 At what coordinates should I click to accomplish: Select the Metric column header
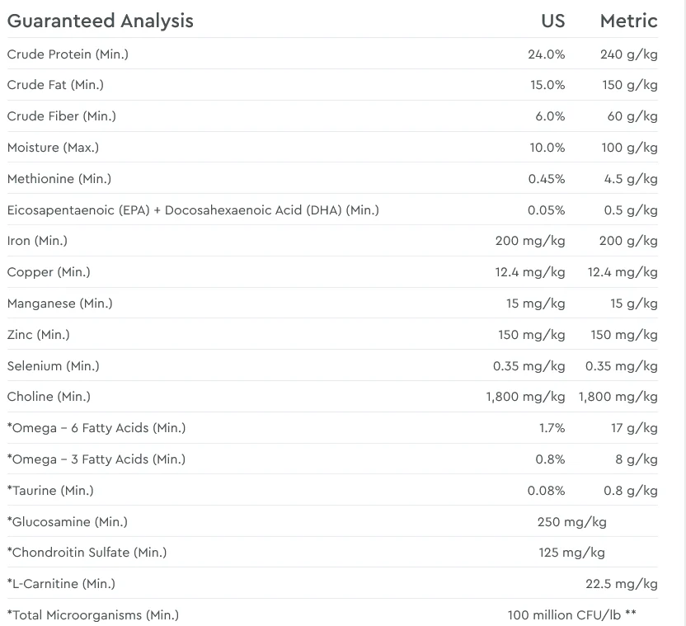(x=628, y=21)
